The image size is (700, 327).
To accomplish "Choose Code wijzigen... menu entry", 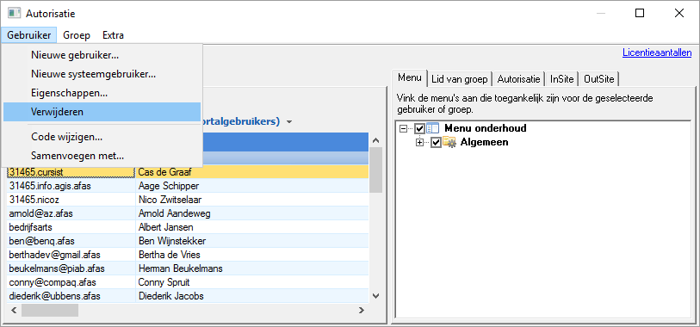I will [x=102, y=137].
